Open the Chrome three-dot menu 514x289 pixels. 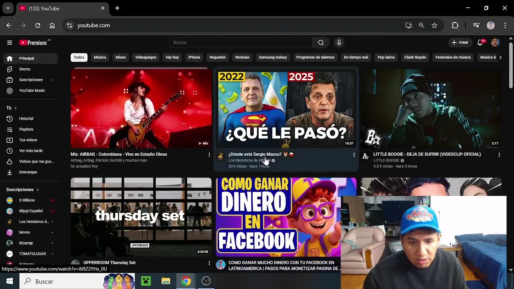tap(505, 25)
